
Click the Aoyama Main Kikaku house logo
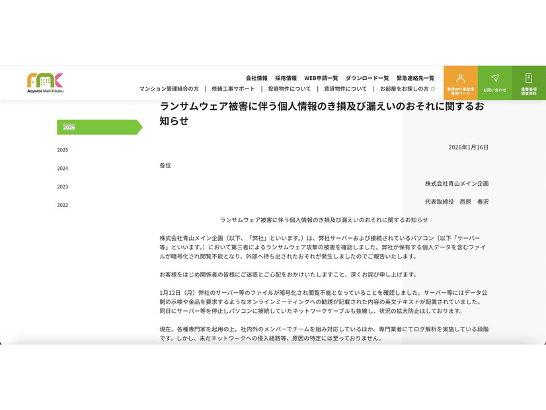point(44,81)
